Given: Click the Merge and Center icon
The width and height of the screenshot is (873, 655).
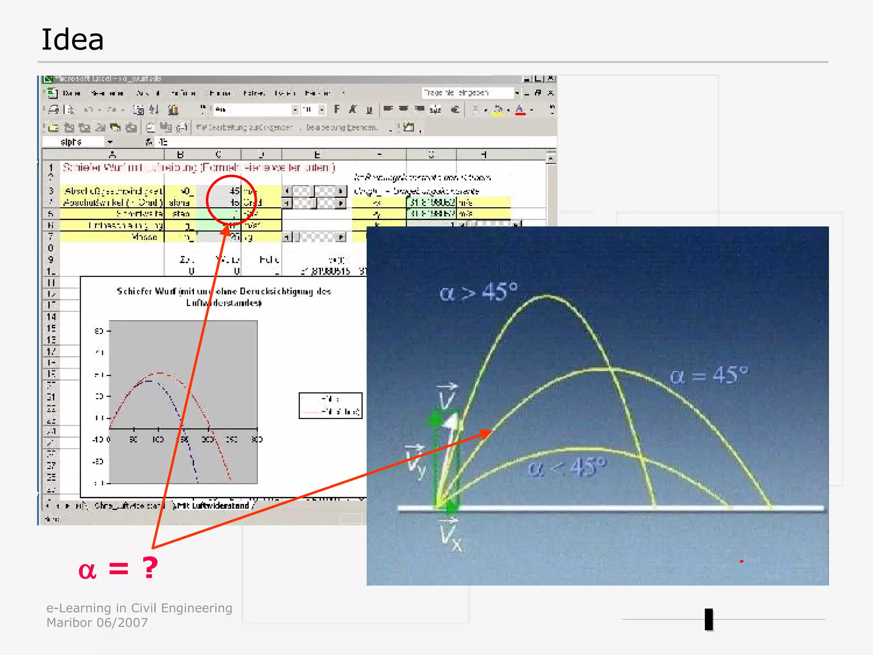Looking at the screenshot, I should (x=435, y=110).
